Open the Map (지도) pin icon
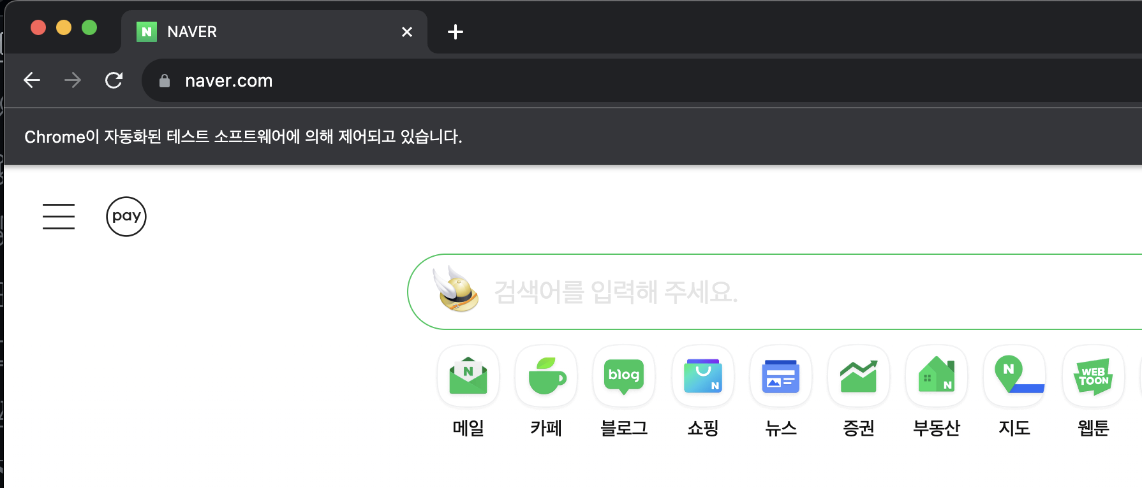1142x488 pixels. tap(1014, 376)
